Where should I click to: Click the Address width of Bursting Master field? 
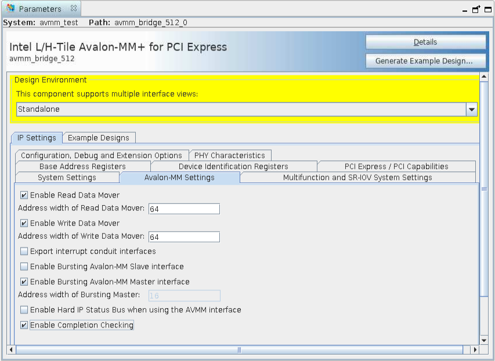click(x=184, y=296)
